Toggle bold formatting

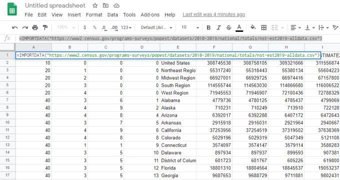coord(208,27)
